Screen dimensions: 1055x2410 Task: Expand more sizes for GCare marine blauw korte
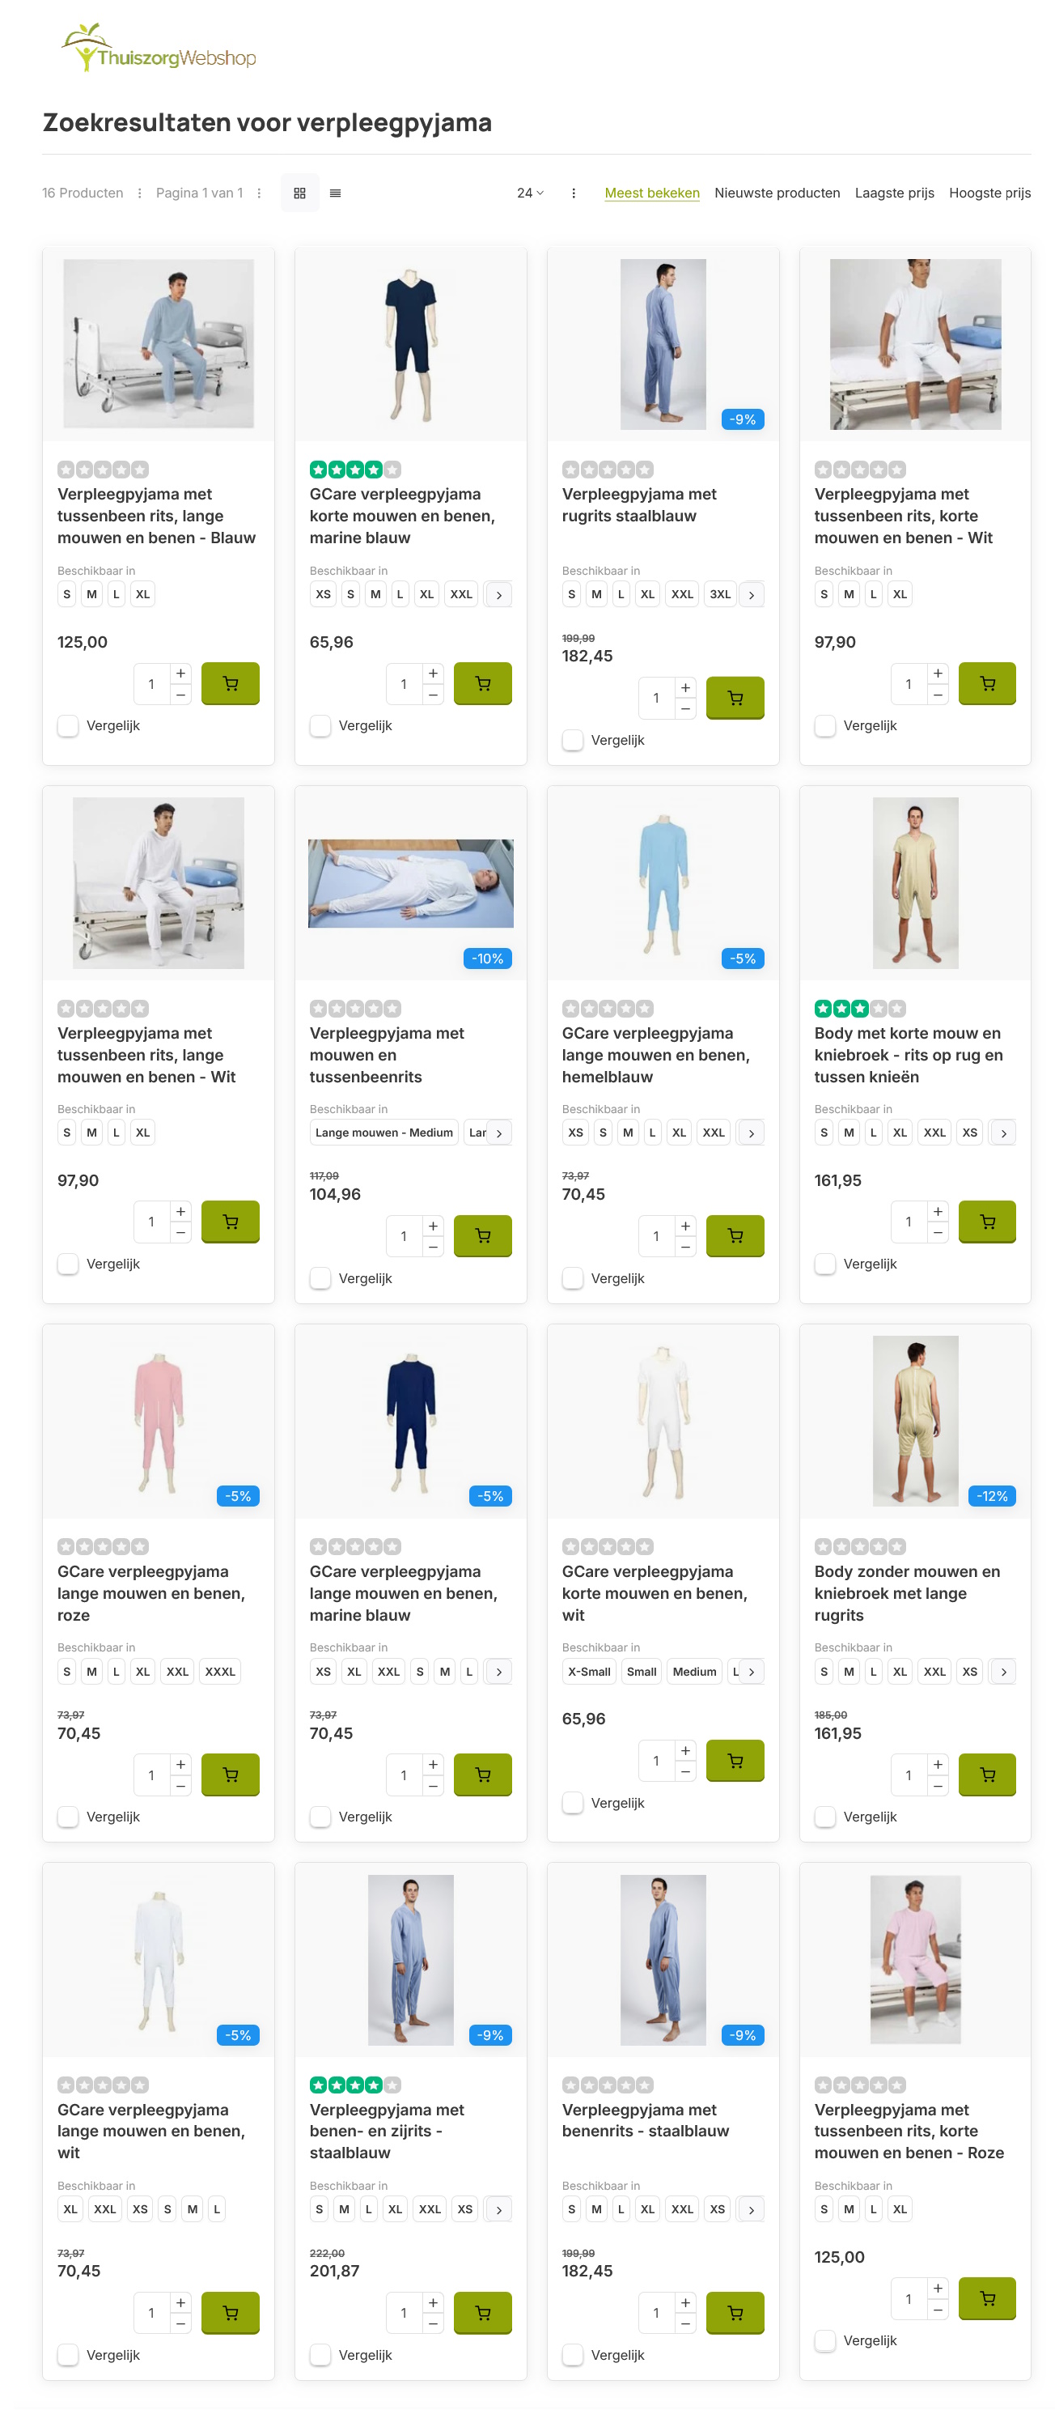(499, 595)
